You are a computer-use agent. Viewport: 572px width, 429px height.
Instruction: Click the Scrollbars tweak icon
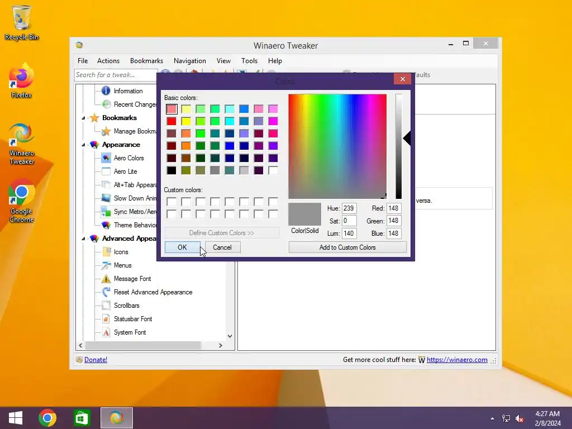[x=106, y=306]
